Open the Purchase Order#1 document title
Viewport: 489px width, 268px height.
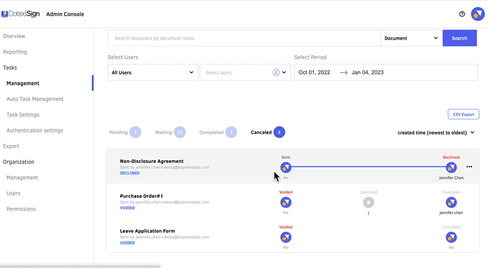tap(141, 196)
